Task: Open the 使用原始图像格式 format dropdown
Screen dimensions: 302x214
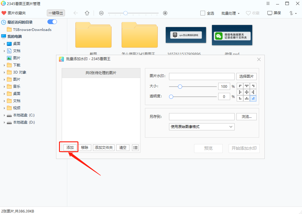Action: pyautogui.click(x=202, y=127)
